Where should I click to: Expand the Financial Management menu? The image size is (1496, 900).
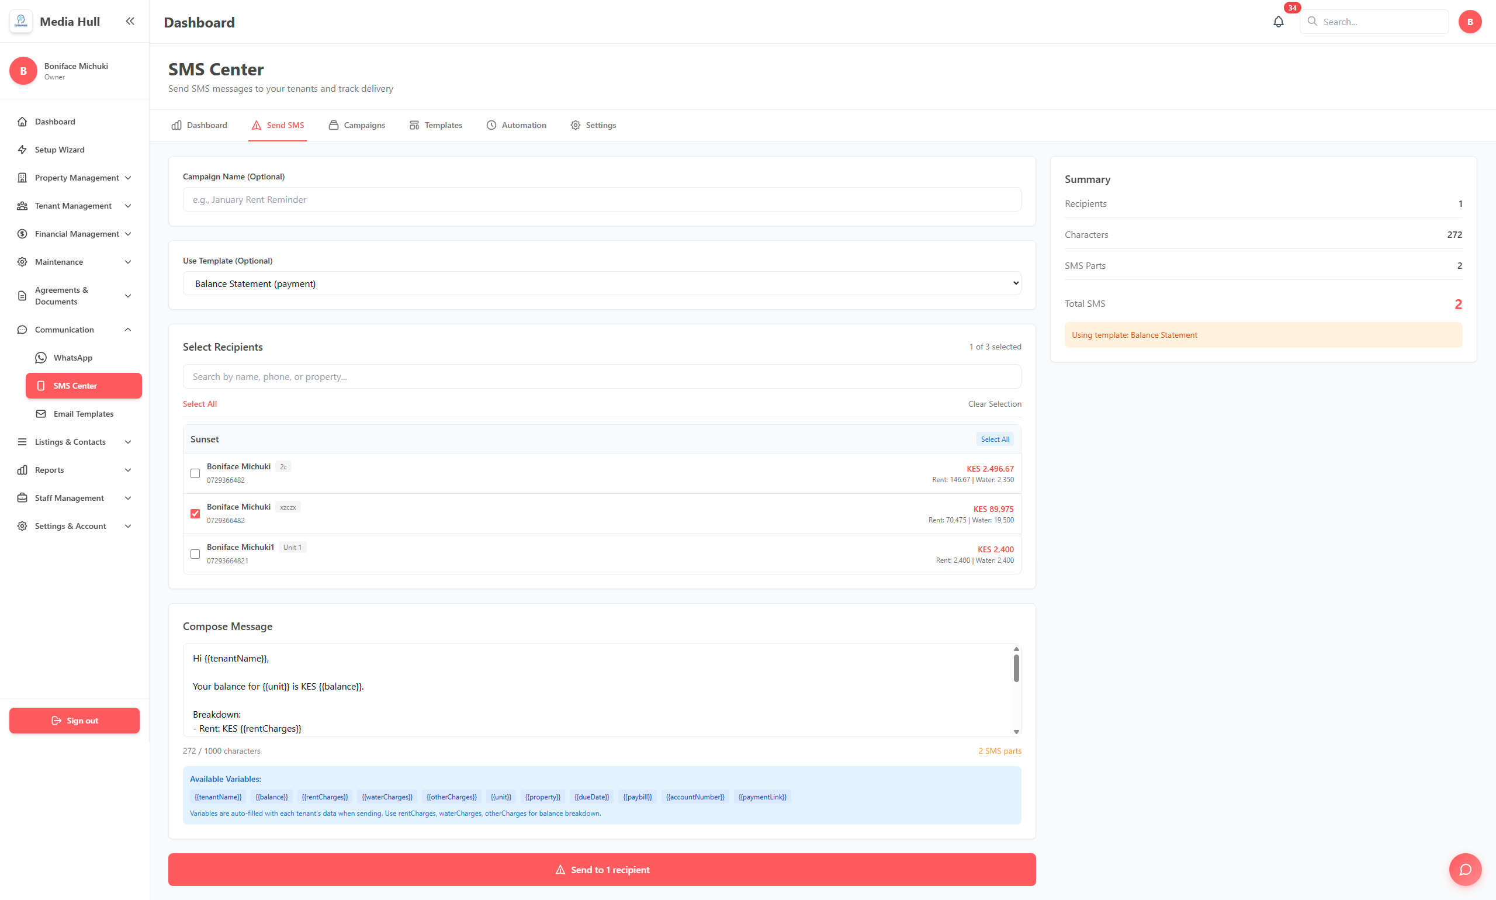pos(77,234)
